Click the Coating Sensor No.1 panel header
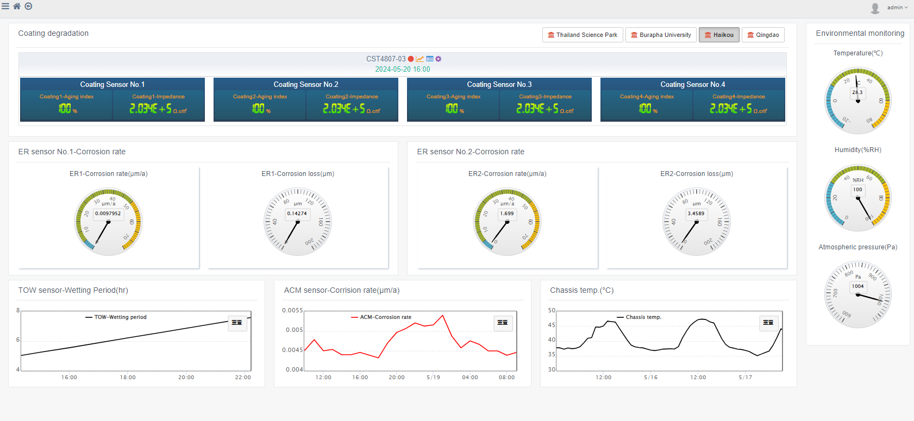 point(112,84)
